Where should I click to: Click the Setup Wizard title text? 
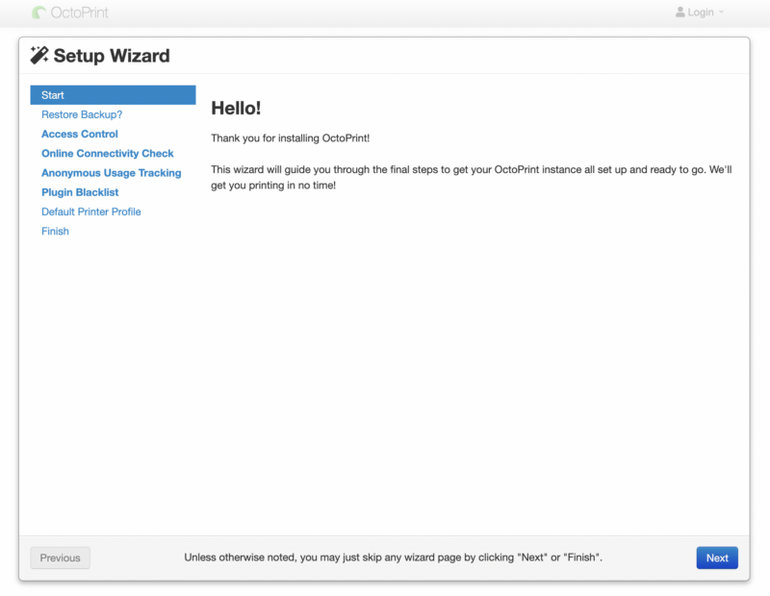[x=111, y=56]
